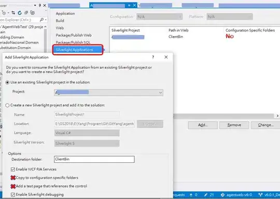Open the Project dropdown in the dialog
Screen dimensions: 280x199
click(x=108, y=92)
